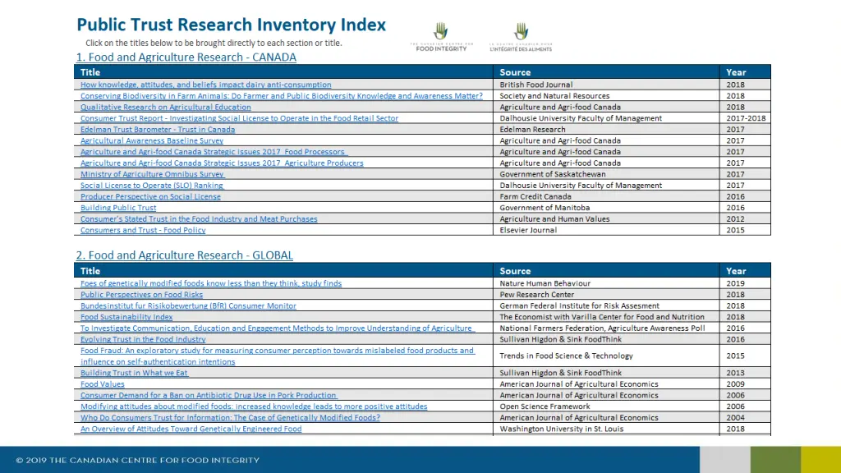
Task: Click the 'Public Trust Research Inventory Index' heading
Action: (231, 25)
